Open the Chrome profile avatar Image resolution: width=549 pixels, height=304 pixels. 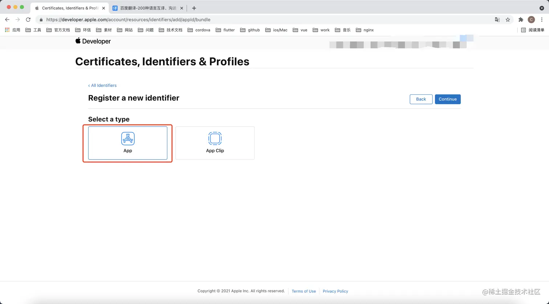pyautogui.click(x=531, y=20)
